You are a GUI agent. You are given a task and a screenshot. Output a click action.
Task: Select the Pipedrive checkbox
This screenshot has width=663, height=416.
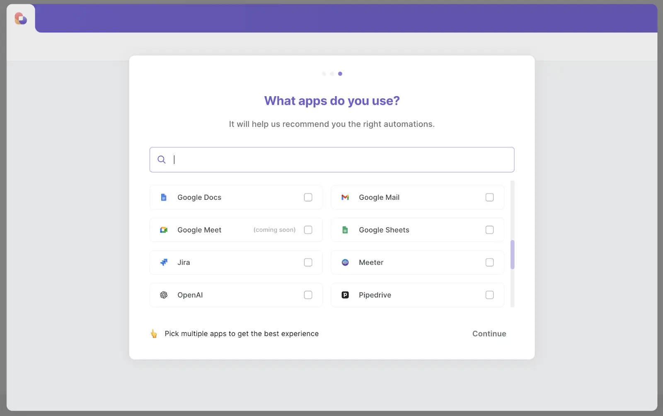490,295
